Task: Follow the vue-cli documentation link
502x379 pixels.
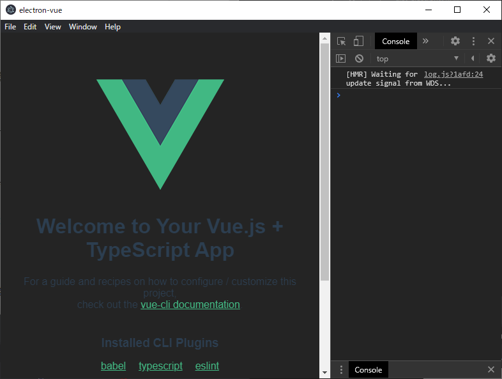Action: pyautogui.click(x=190, y=305)
